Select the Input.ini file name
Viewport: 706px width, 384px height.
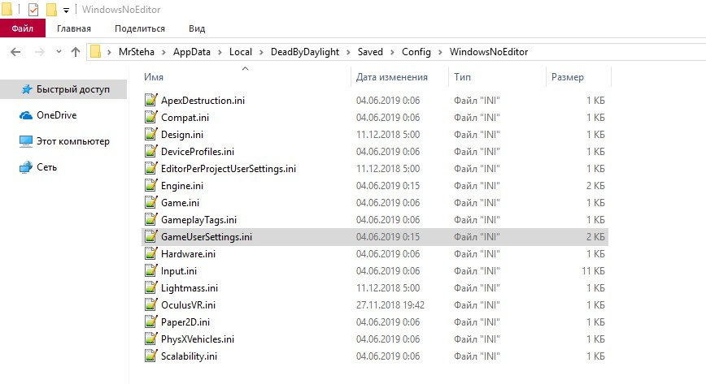coord(179,270)
